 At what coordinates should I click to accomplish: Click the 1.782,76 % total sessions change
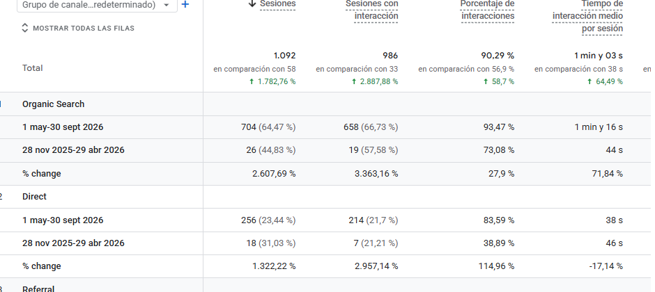click(x=272, y=81)
